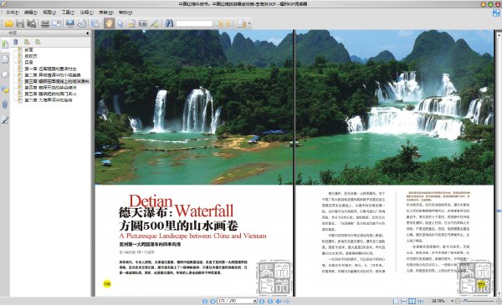
Task: Open the Layers side panel icon
Action: pyautogui.click(x=5, y=74)
